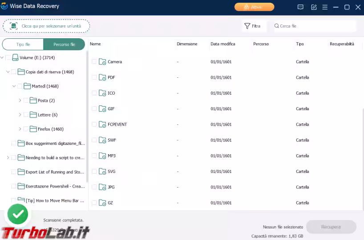The image size is (364, 240).
Task: Click the Volume (E:) drive icon
Action: click(15, 57)
